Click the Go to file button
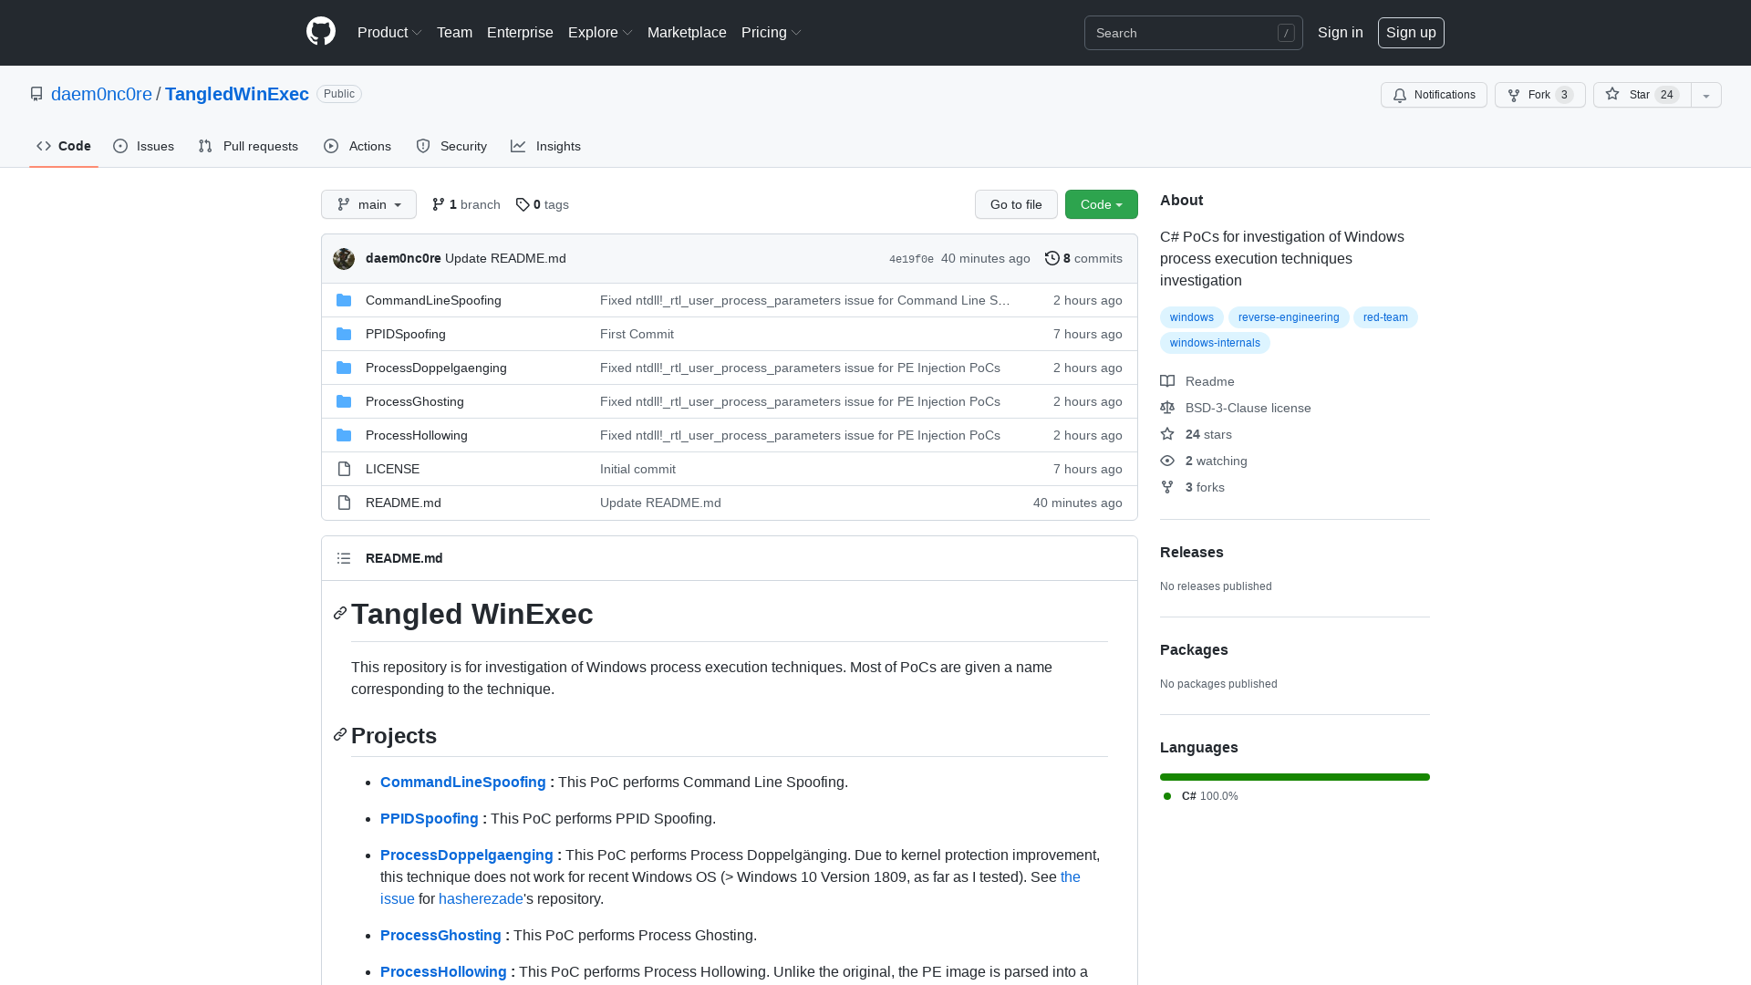Viewport: 1751px width, 985px height. coord(1016,204)
